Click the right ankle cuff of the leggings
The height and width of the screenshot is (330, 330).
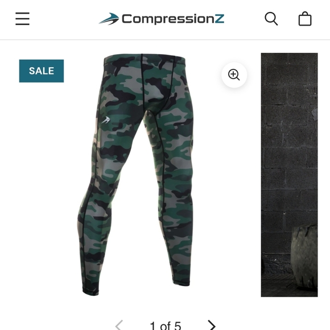181,281
